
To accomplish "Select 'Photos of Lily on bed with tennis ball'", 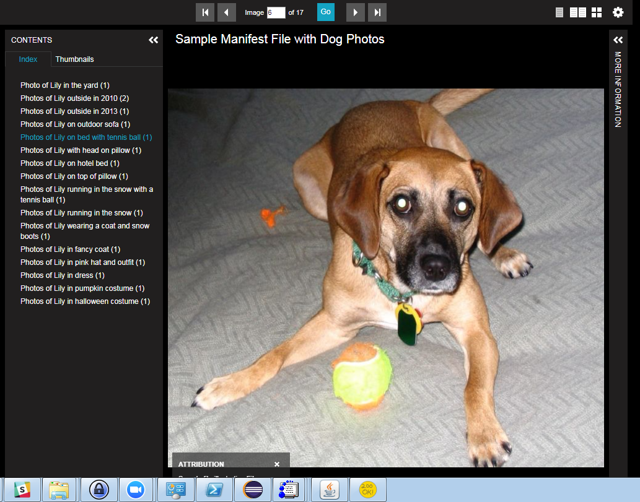I will [86, 137].
